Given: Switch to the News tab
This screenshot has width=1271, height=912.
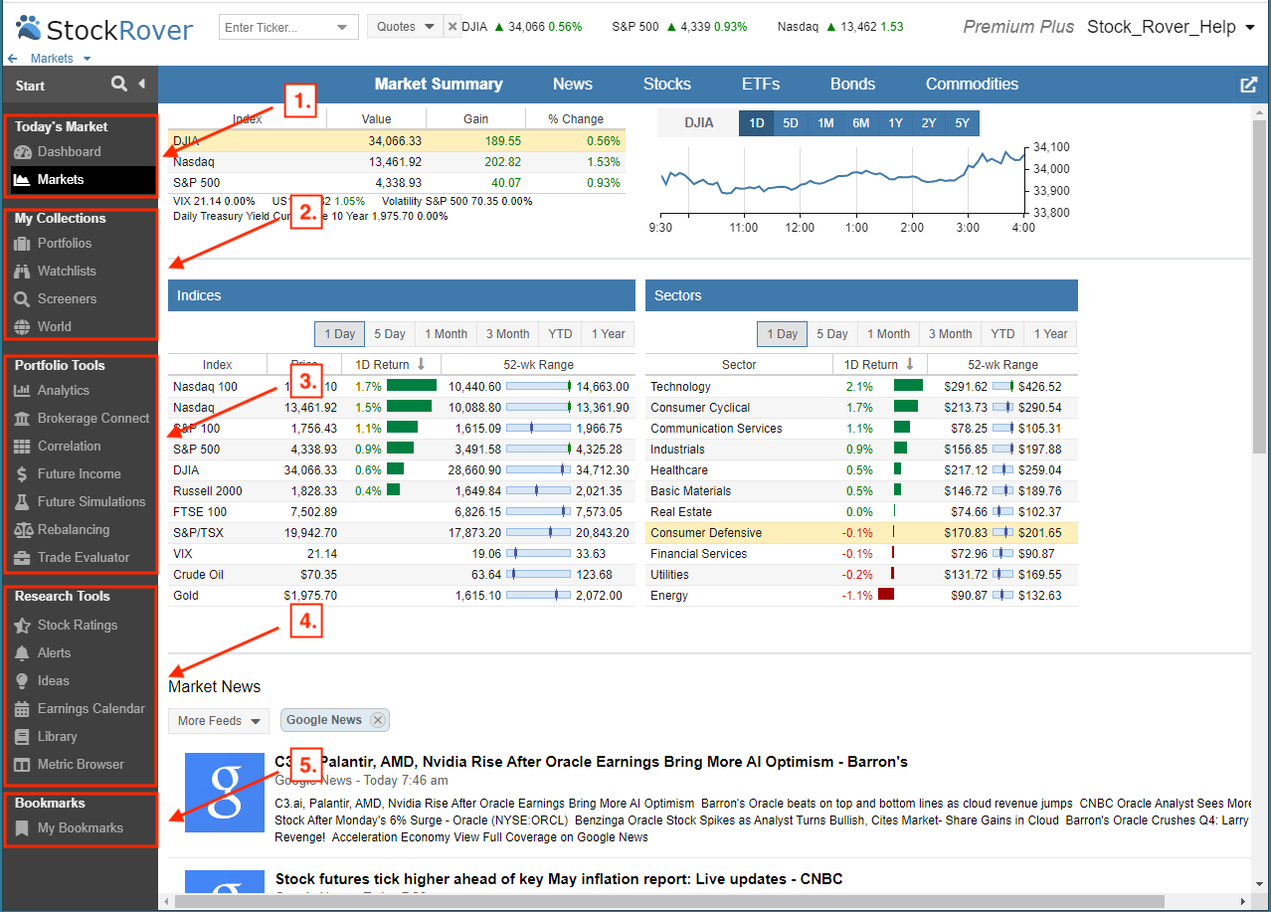Looking at the screenshot, I should [x=573, y=85].
